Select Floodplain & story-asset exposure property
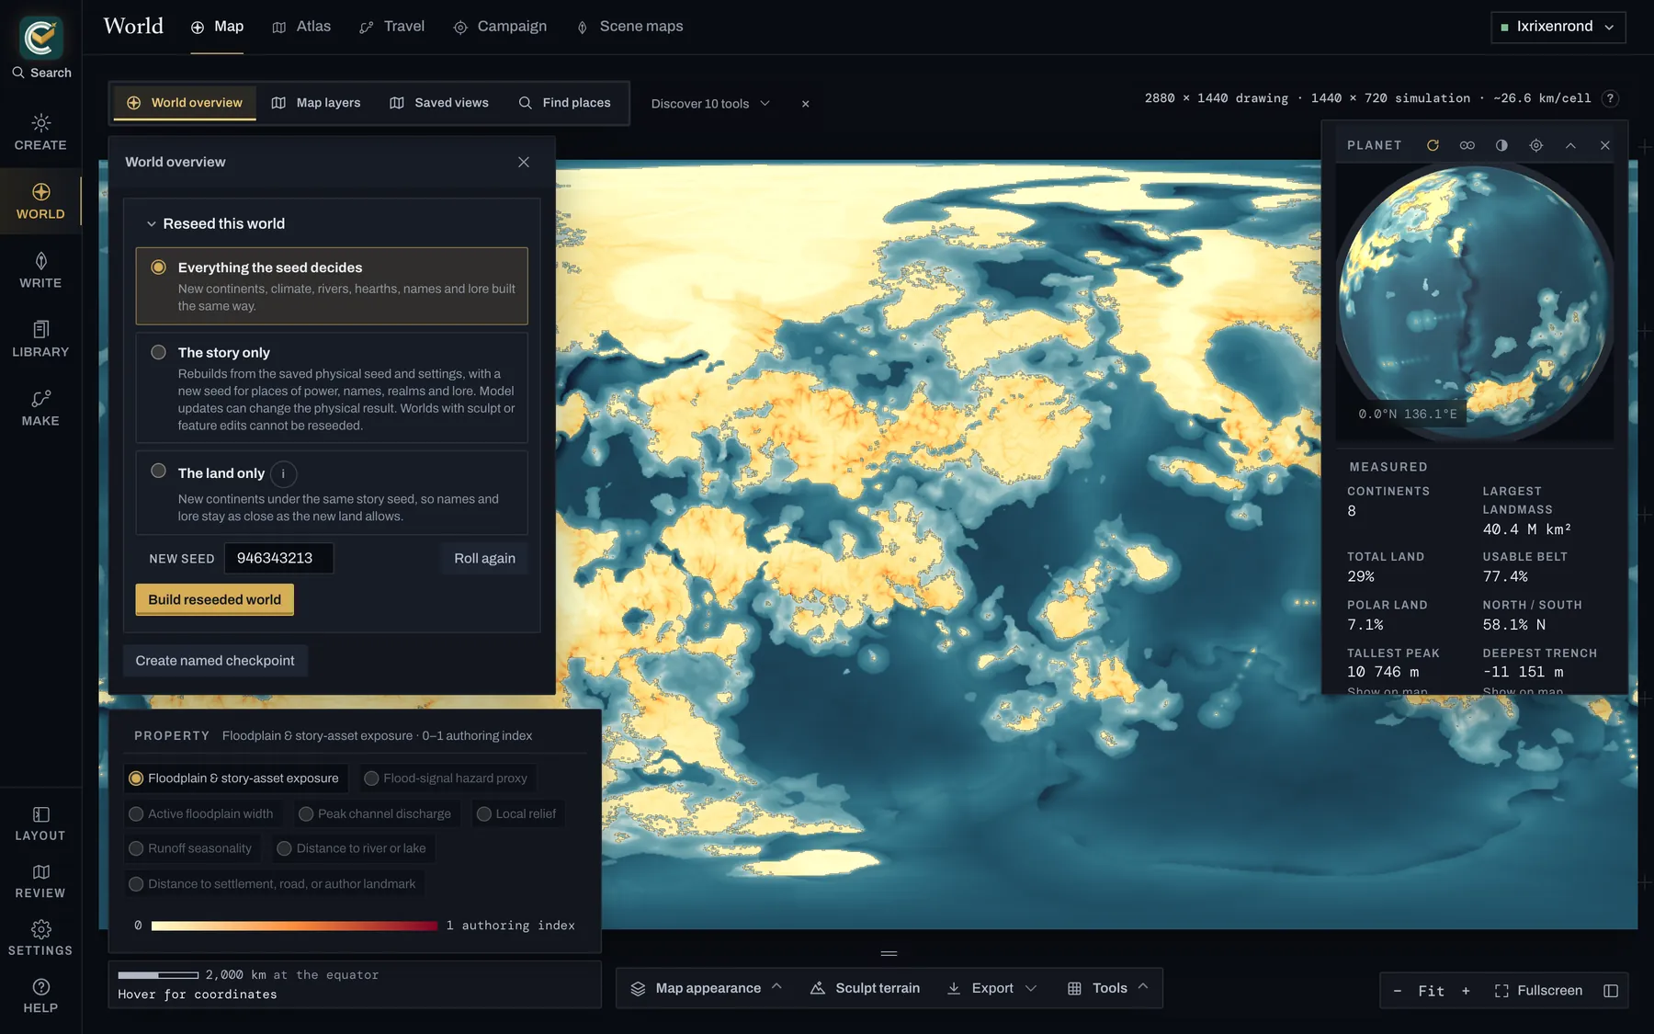Viewport: 1654px width, 1034px height. (x=235, y=778)
